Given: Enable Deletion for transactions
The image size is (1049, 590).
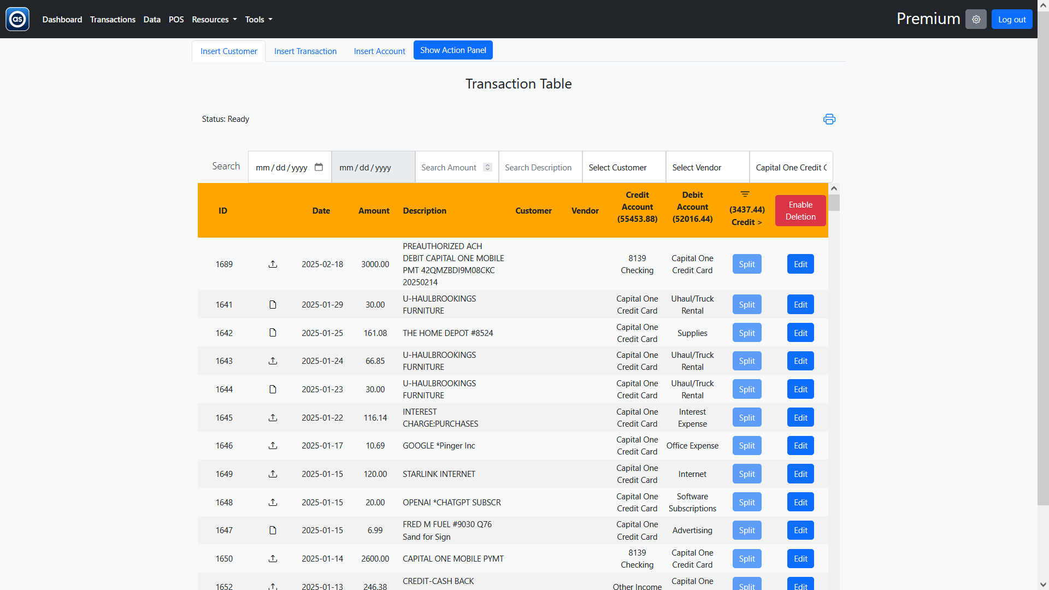Looking at the screenshot, I should click(800, 210).
